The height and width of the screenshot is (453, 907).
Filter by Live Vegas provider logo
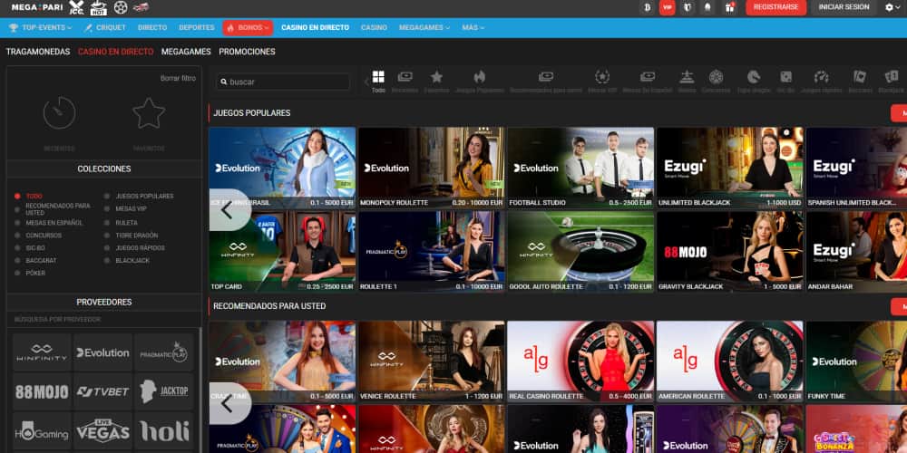(x=103, y=431)
